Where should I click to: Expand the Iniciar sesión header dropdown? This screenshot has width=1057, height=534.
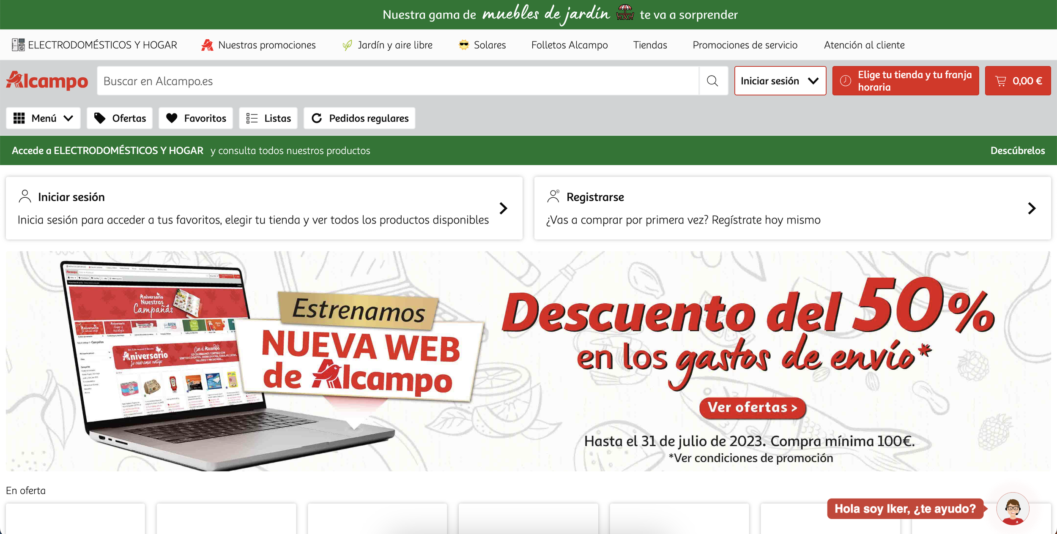(780, 81)
